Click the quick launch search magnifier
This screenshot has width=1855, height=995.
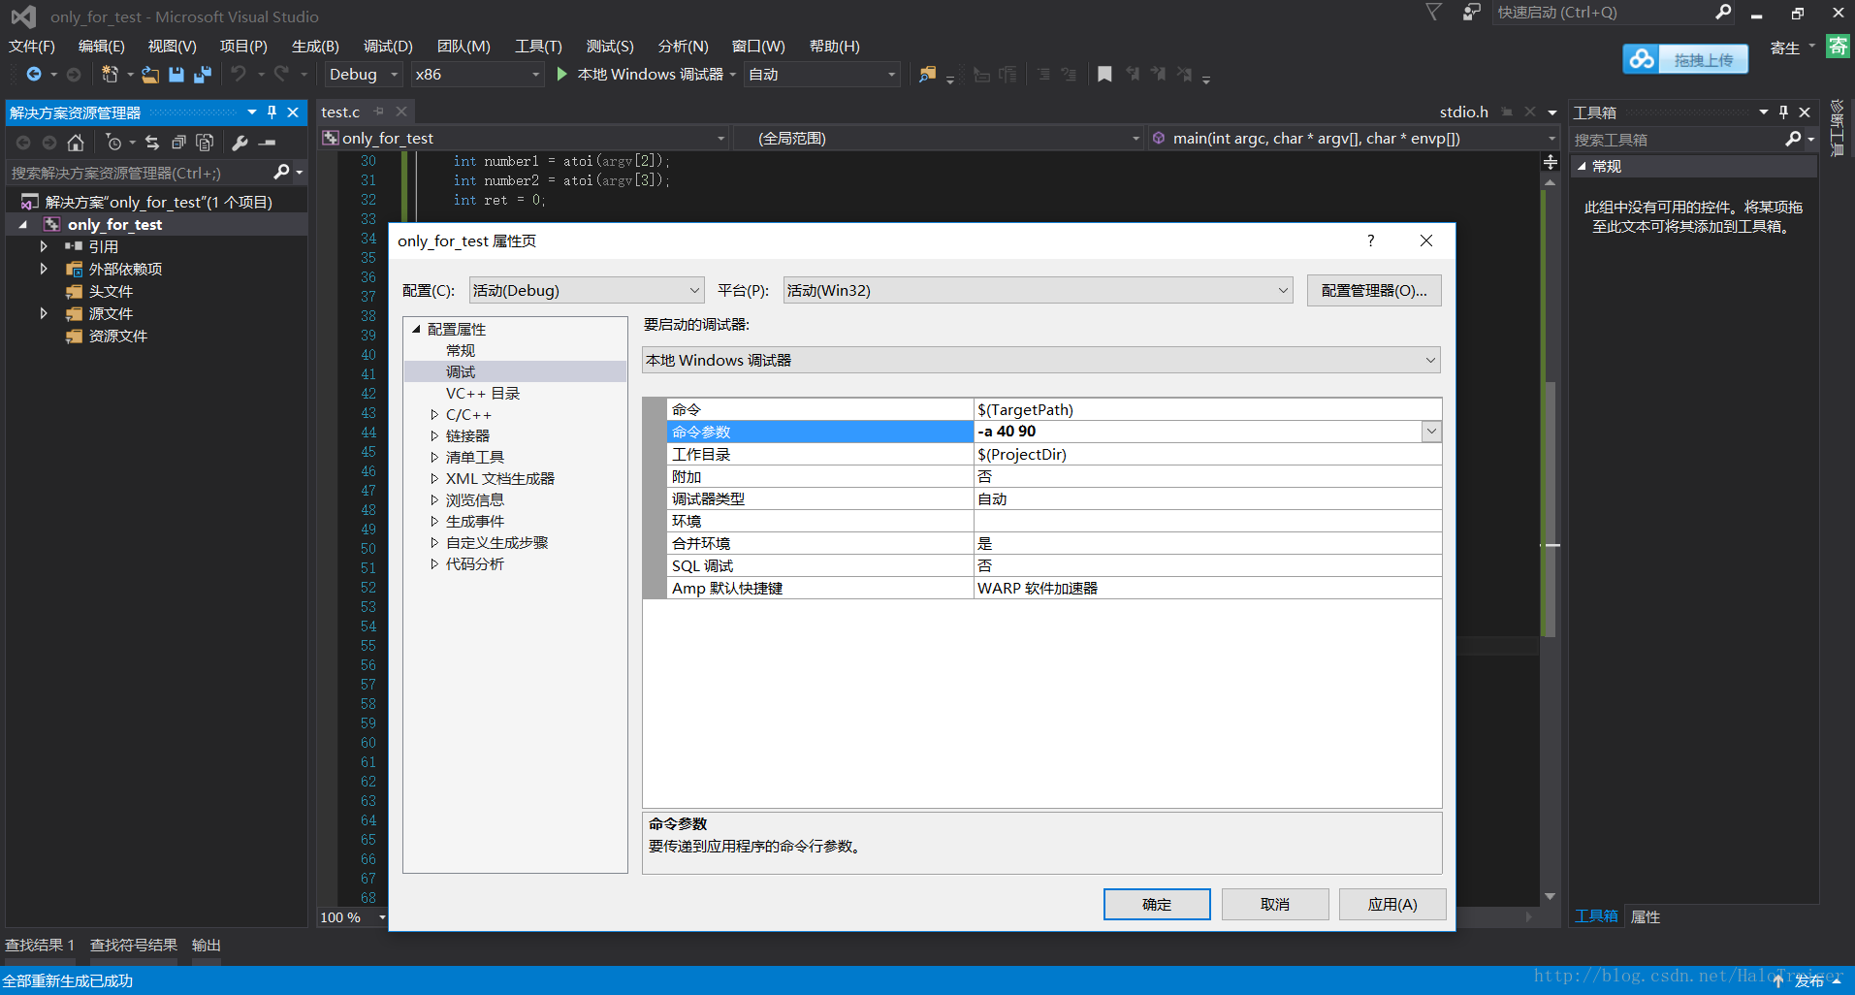(1723, 12)
